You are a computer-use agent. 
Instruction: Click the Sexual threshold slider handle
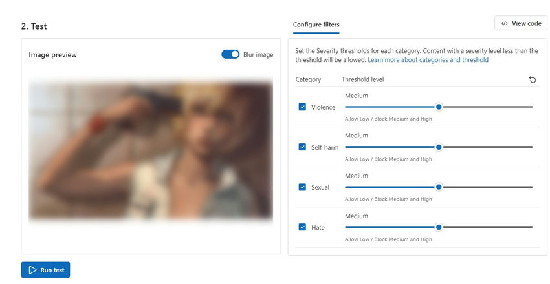pyautogui.click(x=439, y=187)
